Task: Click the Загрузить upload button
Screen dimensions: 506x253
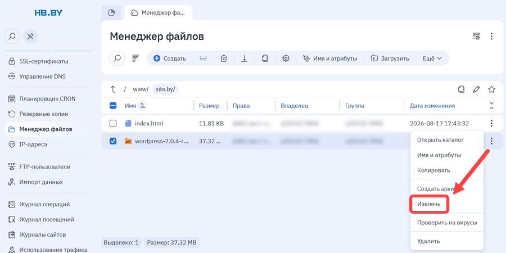Action: [x=390, y=58]
